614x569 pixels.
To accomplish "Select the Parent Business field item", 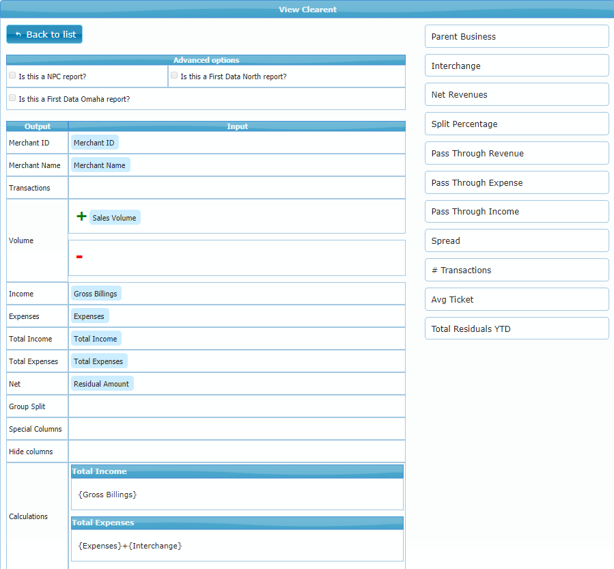I will (x=516, y=37).
